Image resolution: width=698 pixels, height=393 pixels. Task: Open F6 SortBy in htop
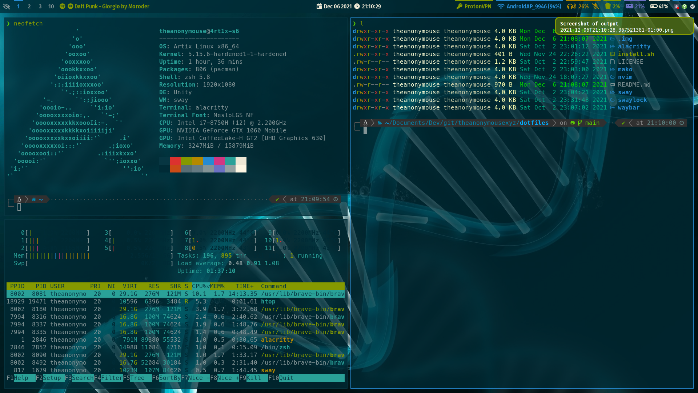point(167,378)
